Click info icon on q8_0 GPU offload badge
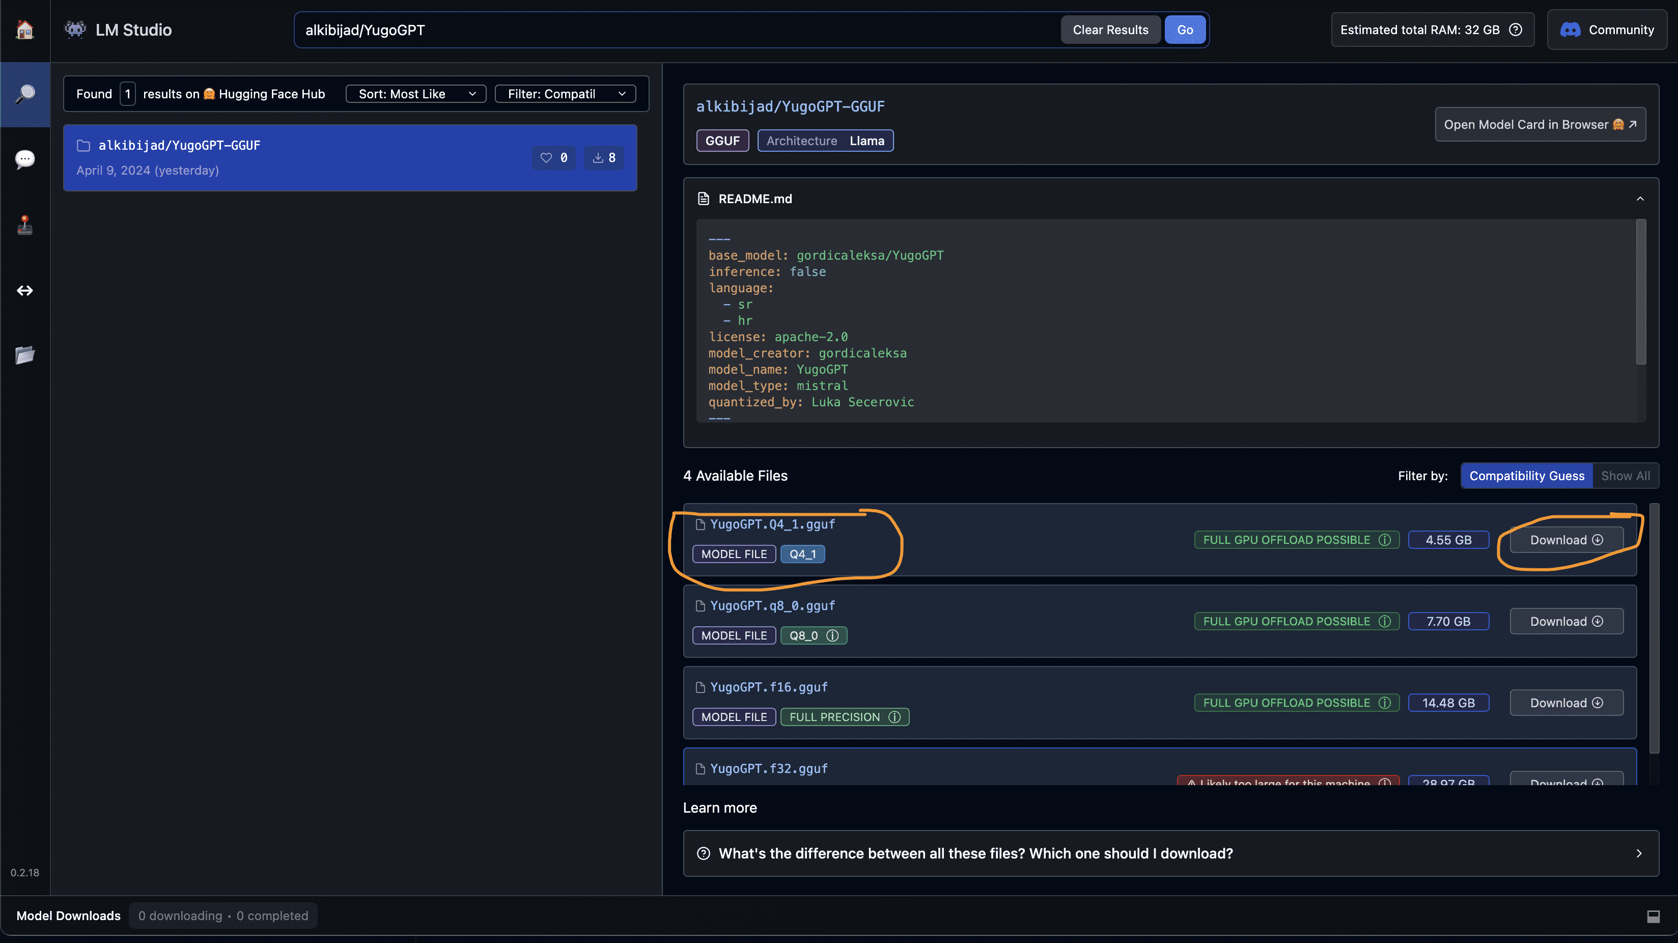The width and height of the screenshot is (1678, 943). 1384,622
